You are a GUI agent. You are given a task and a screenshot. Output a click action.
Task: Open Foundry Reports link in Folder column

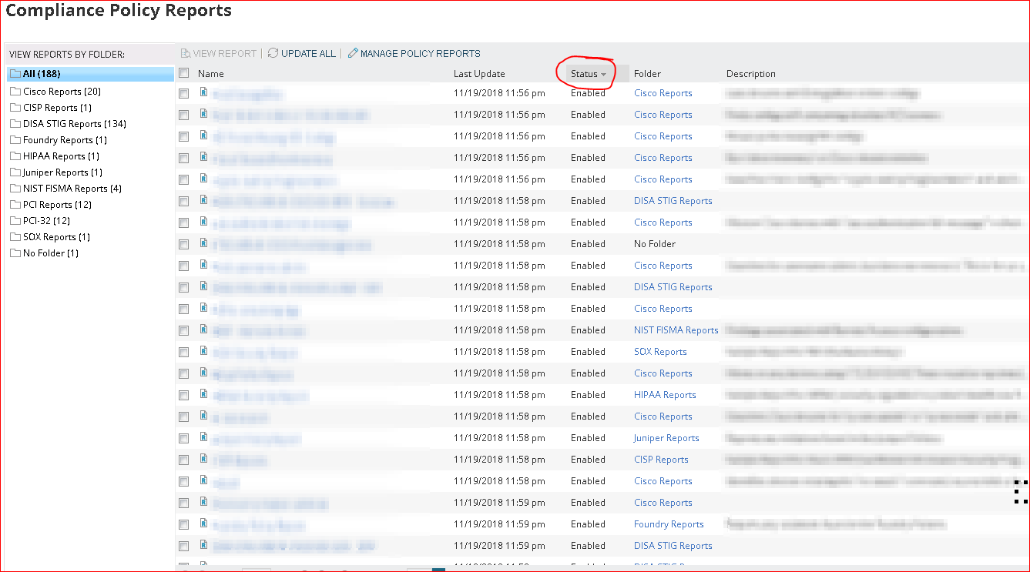669,524
